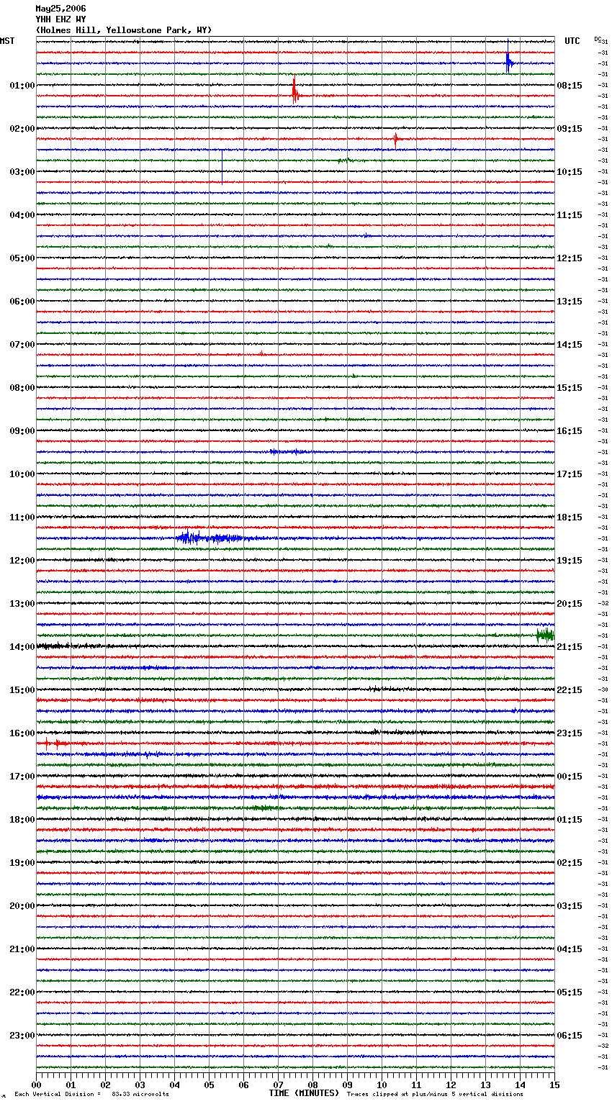Click the 01:00 MST hour label
This screenshot has height=1104, width=612.
click(22, 86)
